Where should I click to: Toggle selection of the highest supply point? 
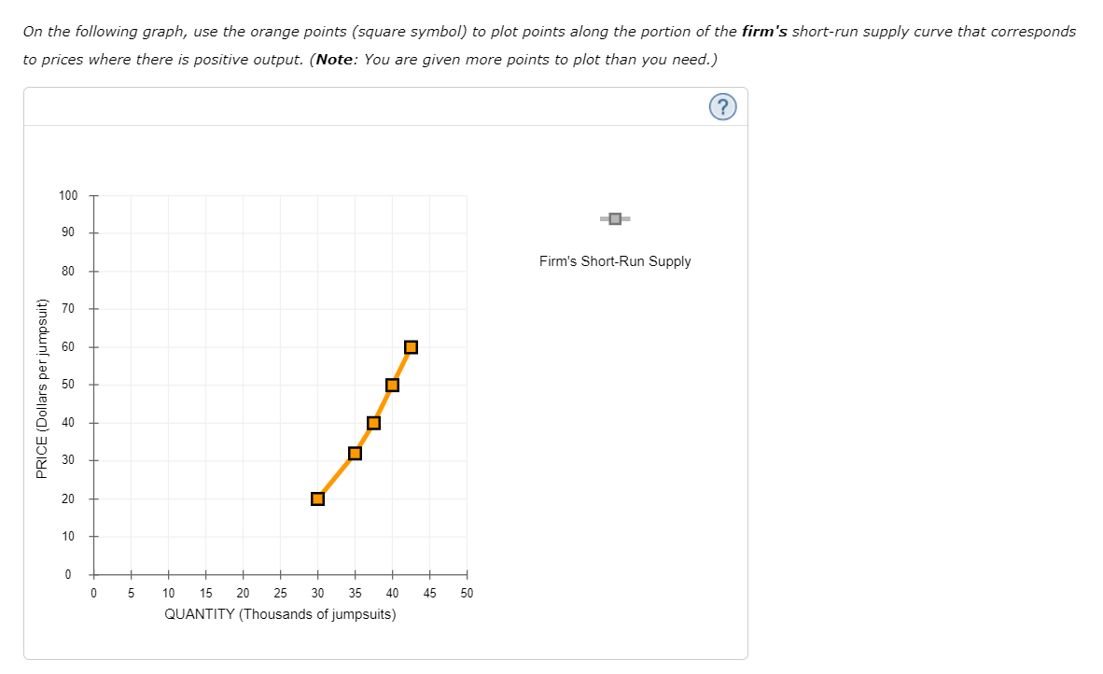coord(411,346)
